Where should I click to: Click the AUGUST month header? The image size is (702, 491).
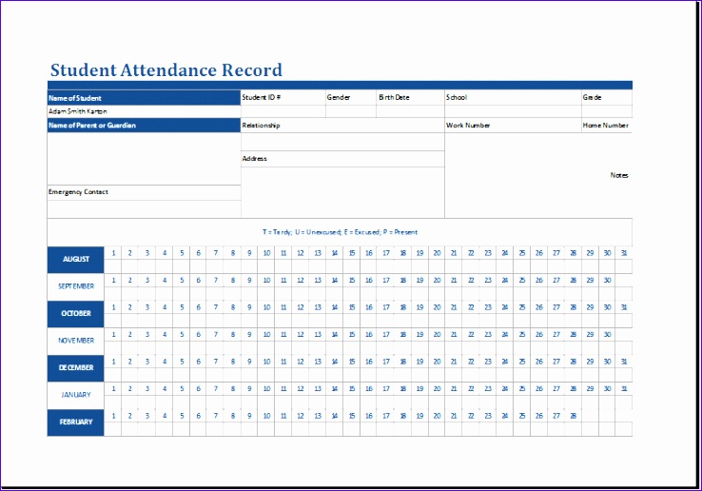coord(76,260)
